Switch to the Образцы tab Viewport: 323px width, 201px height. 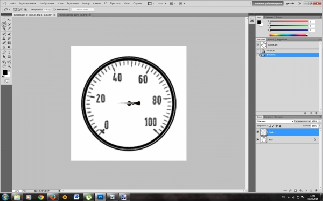tap(269, 17)
